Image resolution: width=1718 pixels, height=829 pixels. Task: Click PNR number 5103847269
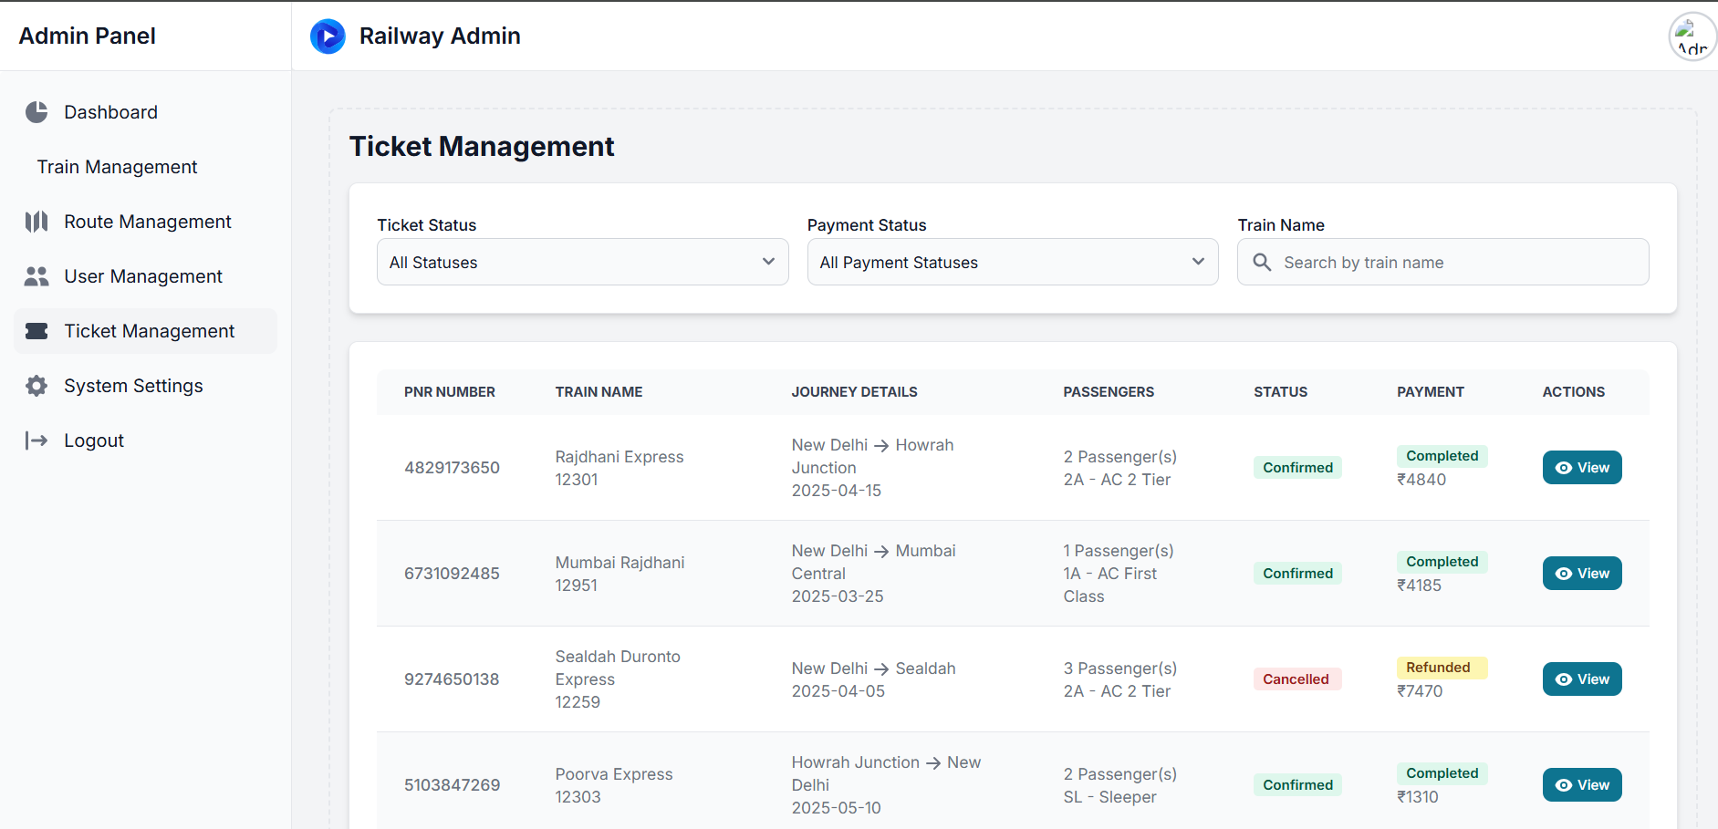452,785
